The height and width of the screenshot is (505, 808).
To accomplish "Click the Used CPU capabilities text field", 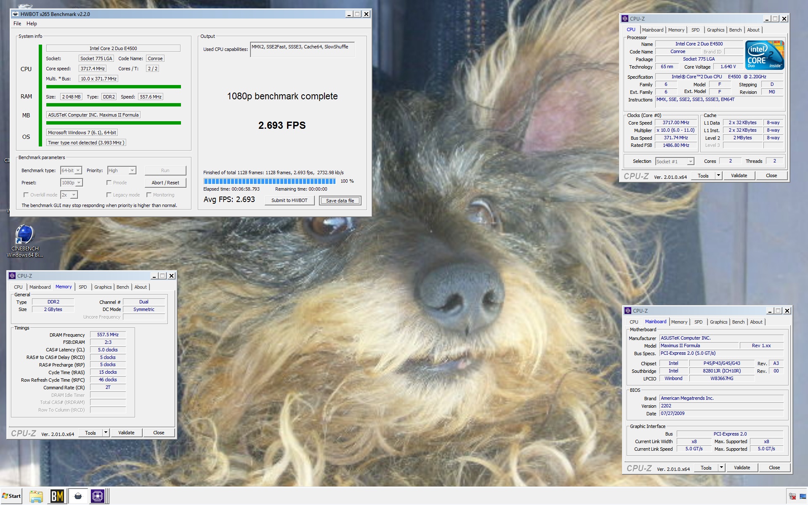I will tap(302, 49).
